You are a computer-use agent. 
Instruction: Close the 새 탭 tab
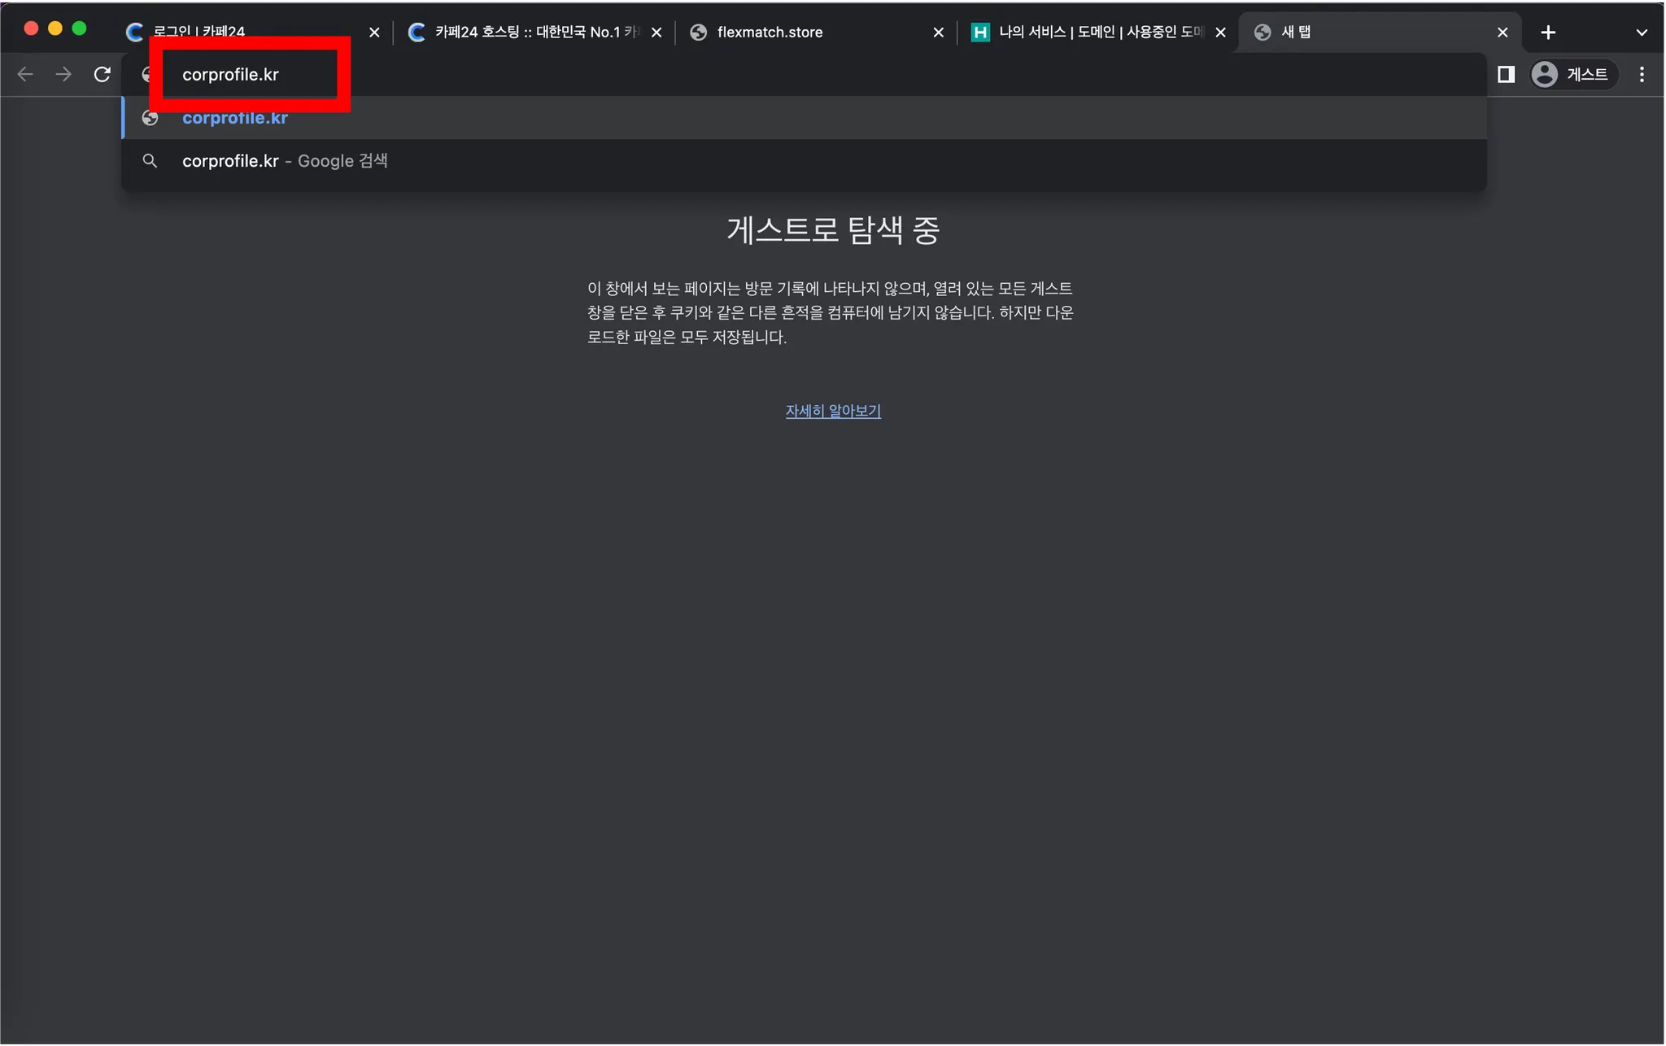[1502, 32]
